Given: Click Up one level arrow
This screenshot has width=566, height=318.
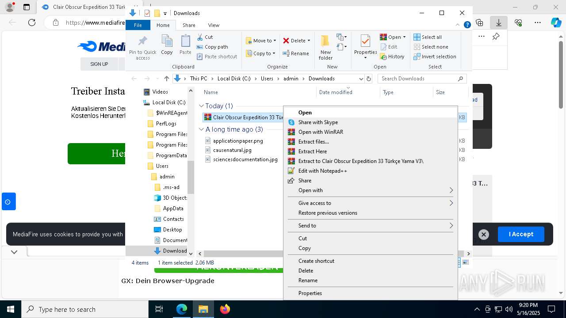Looking at the screenshot, I should (x=166, y=79).
